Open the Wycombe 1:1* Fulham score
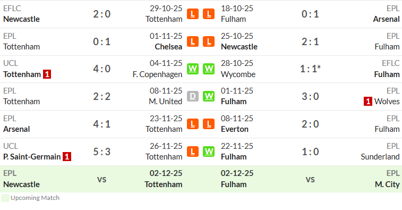Viewport: 402px width, 210px height. [x=310, y=69]
